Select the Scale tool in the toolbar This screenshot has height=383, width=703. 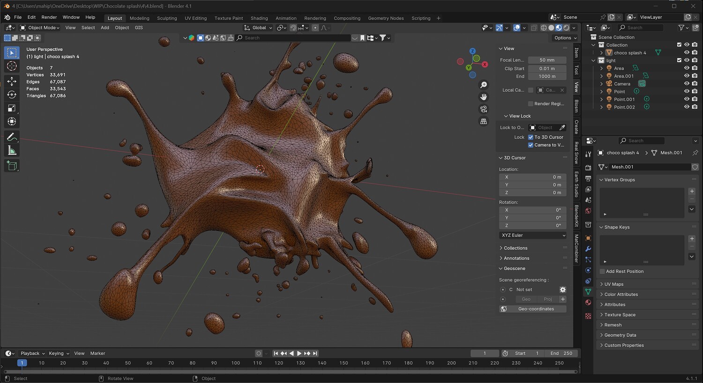click(x=12, y=108)
